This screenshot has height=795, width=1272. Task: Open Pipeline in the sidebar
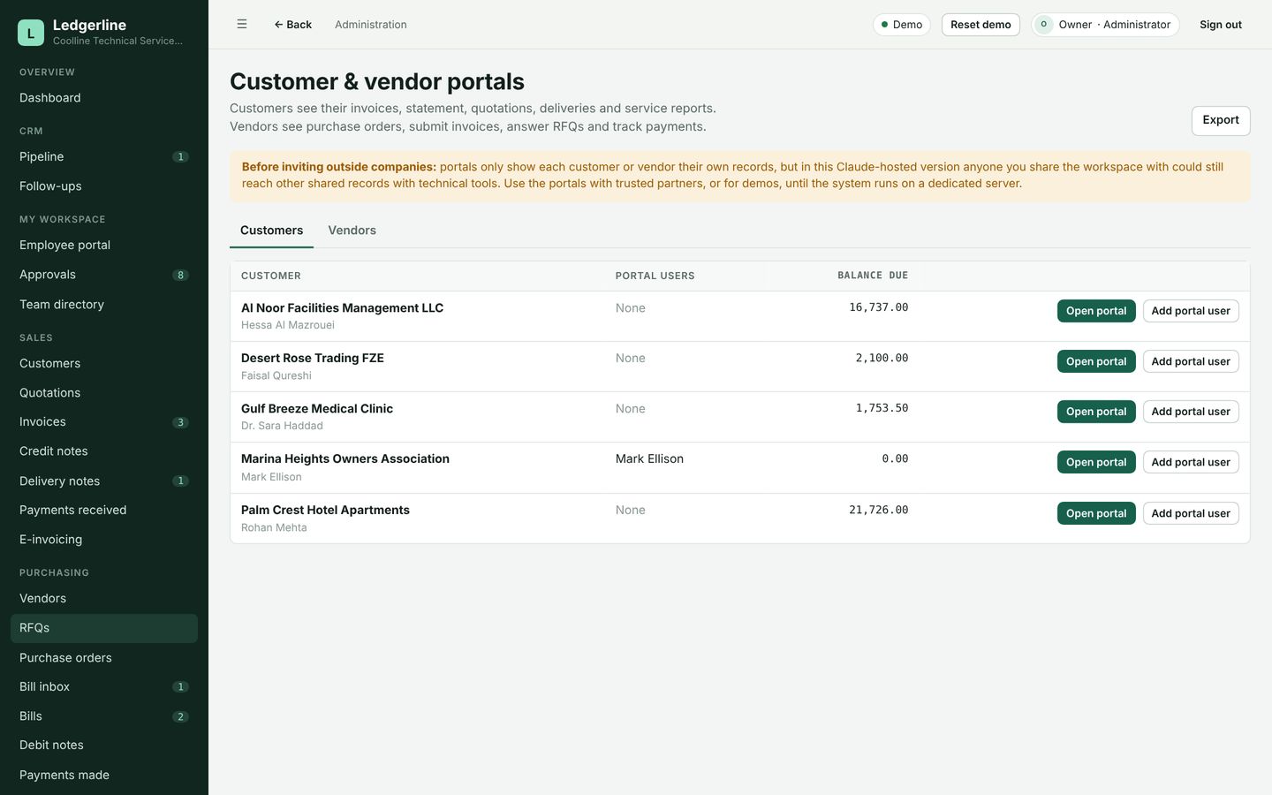click(104, 157)
